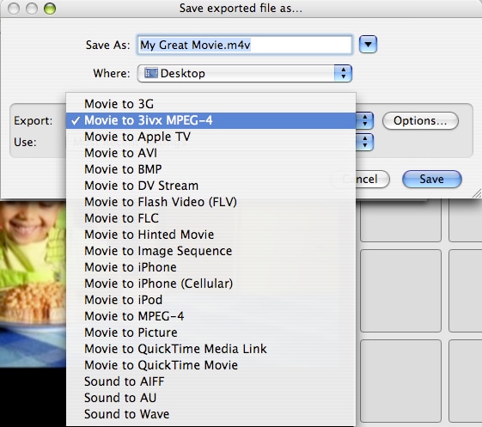482x427 pixels.
Task: Pick Sound to Wave
Action: 210,414
